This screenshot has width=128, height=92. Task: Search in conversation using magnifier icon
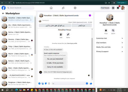click(113, 30)
